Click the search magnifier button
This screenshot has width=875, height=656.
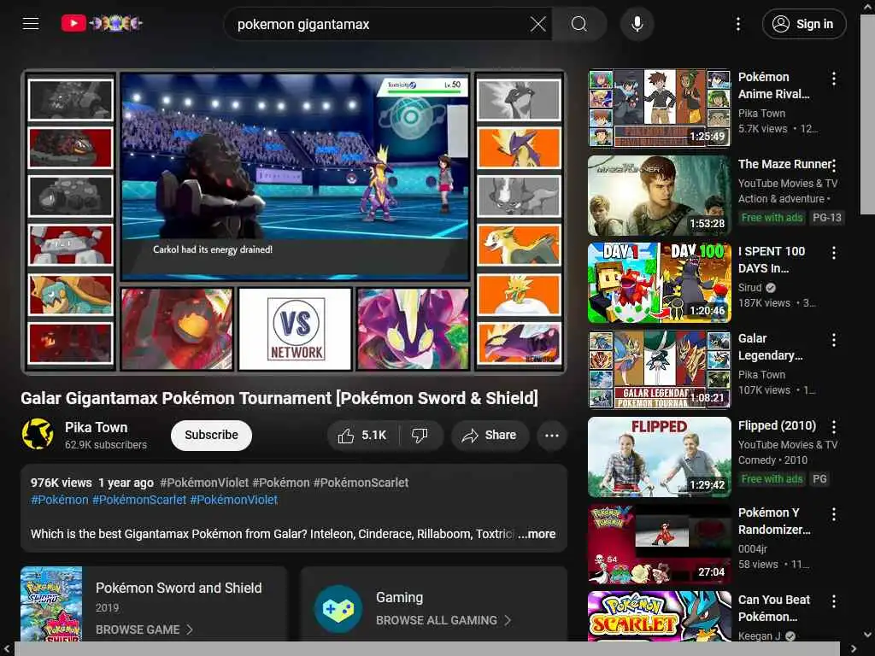click(x=579, y=24)
